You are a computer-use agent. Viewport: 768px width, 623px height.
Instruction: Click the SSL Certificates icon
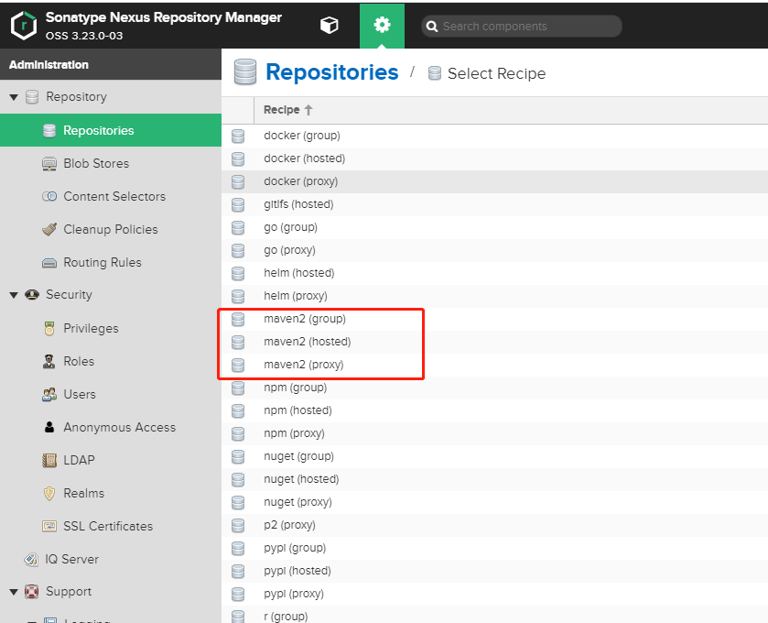coord(49,527)
